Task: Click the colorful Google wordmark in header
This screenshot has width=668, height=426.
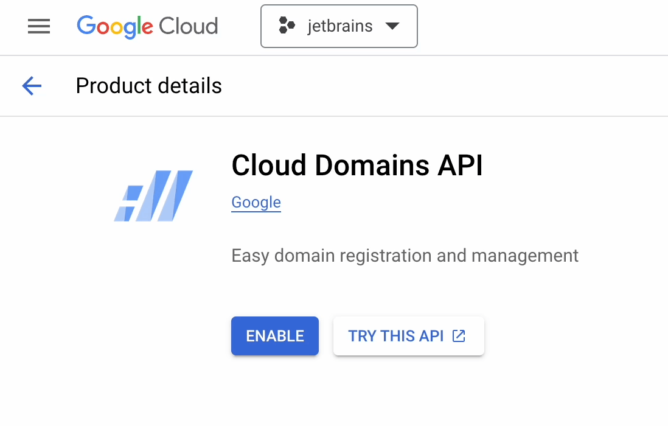Action: tap(115, 26)
